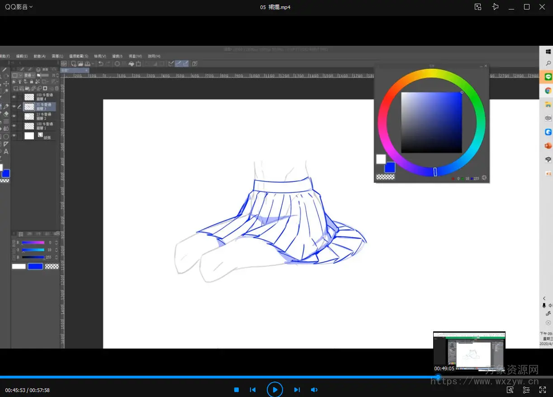Viewport: 553px width, 397px height.
Task: Pin the player window on top
Action: click(x=496, y=7)
